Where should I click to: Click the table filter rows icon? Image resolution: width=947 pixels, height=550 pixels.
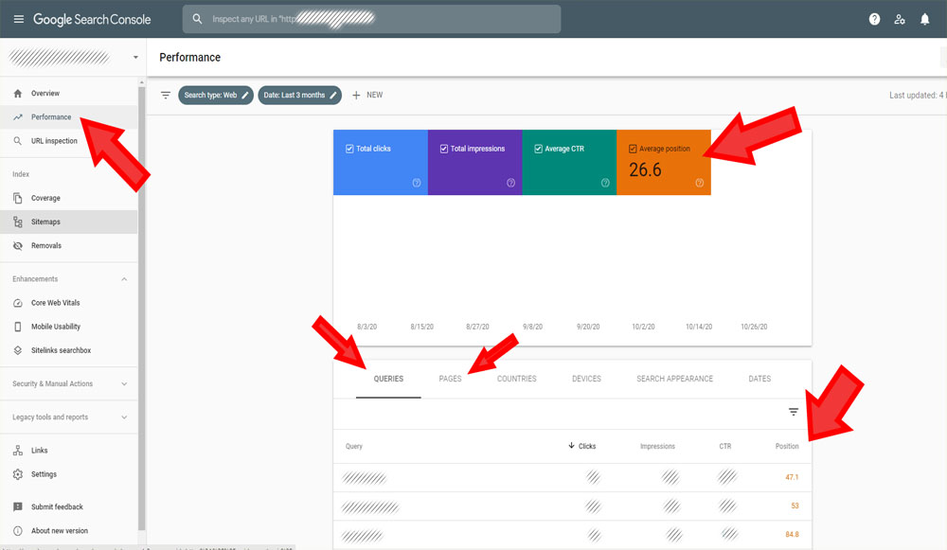click(x=793, y=412)
